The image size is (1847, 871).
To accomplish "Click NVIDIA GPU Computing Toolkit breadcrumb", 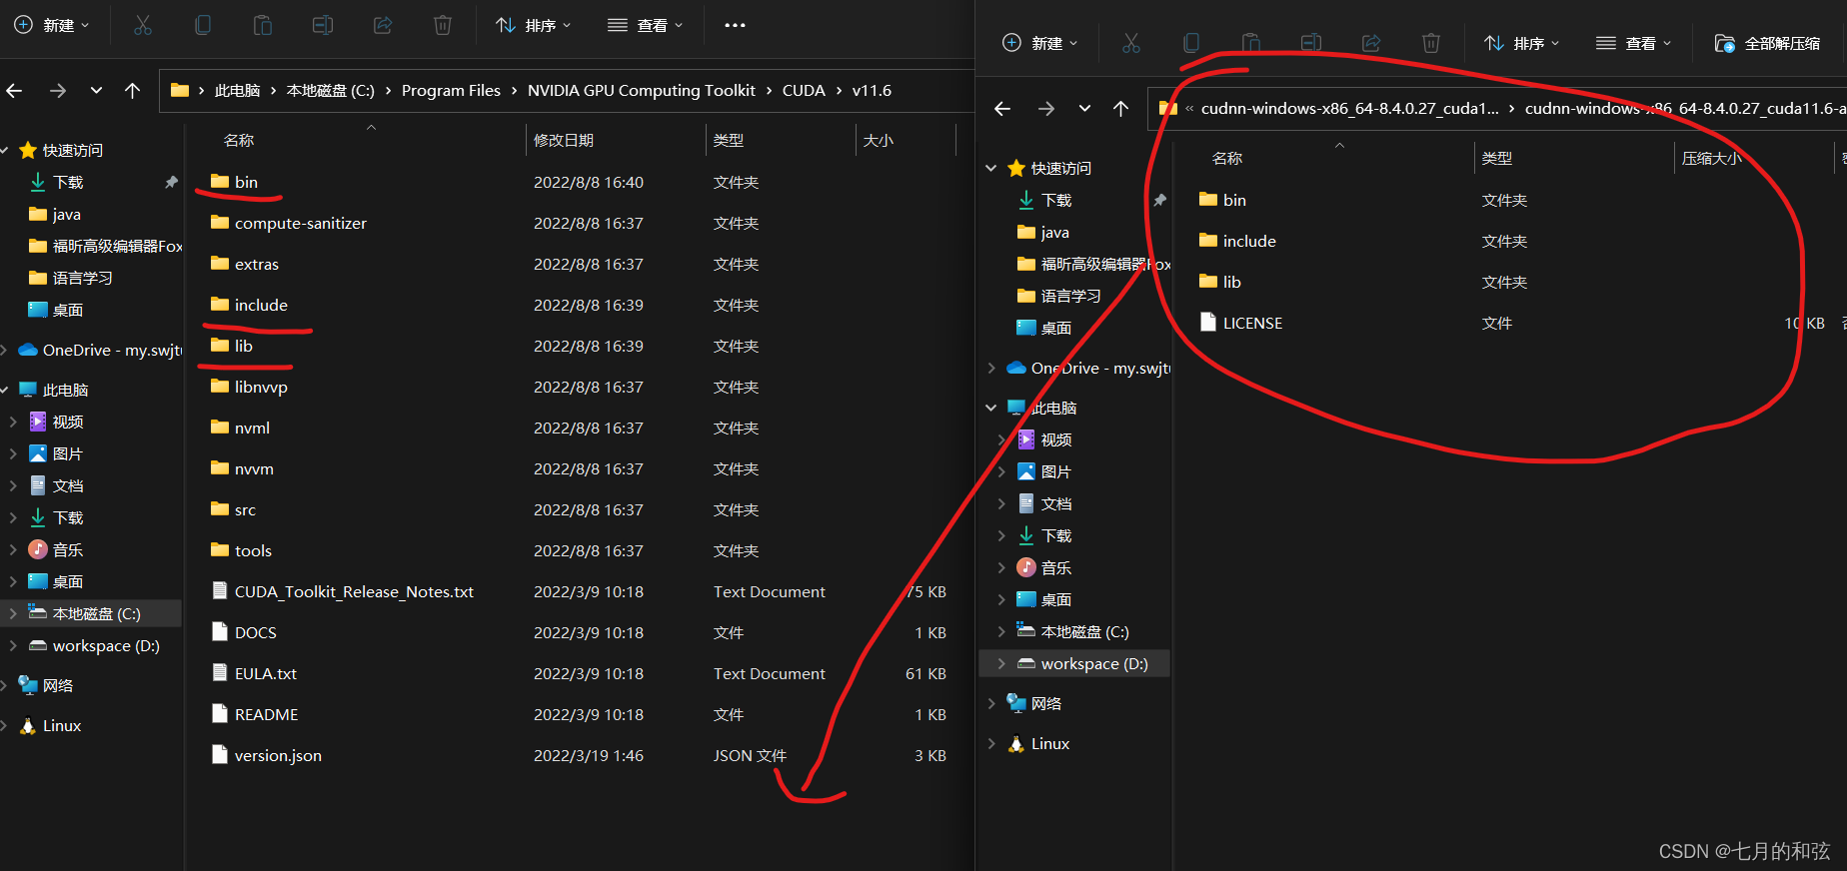I will coord(642,91).
